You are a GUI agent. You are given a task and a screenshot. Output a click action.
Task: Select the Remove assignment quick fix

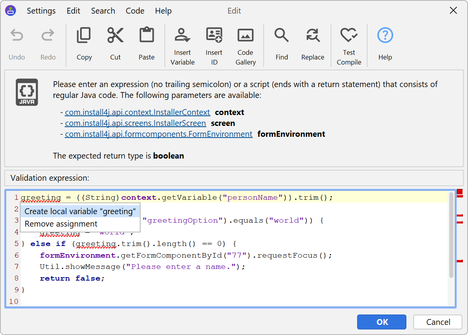coord(61,224)
